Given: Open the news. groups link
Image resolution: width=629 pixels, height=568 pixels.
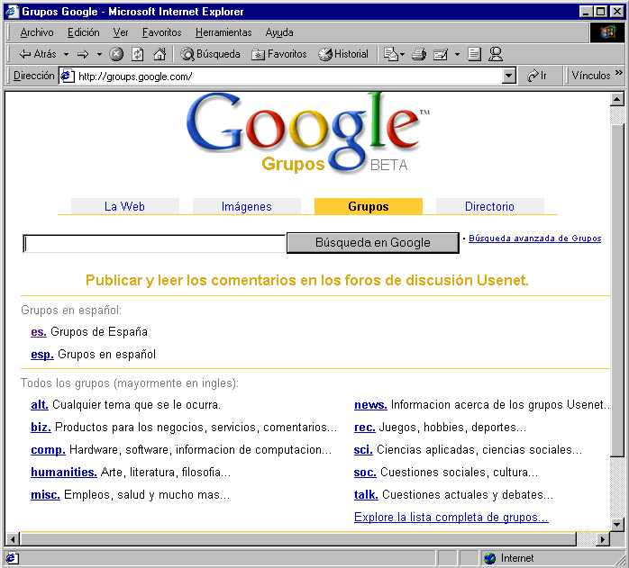Looking at the screenshot, I should tap(370, 405).
